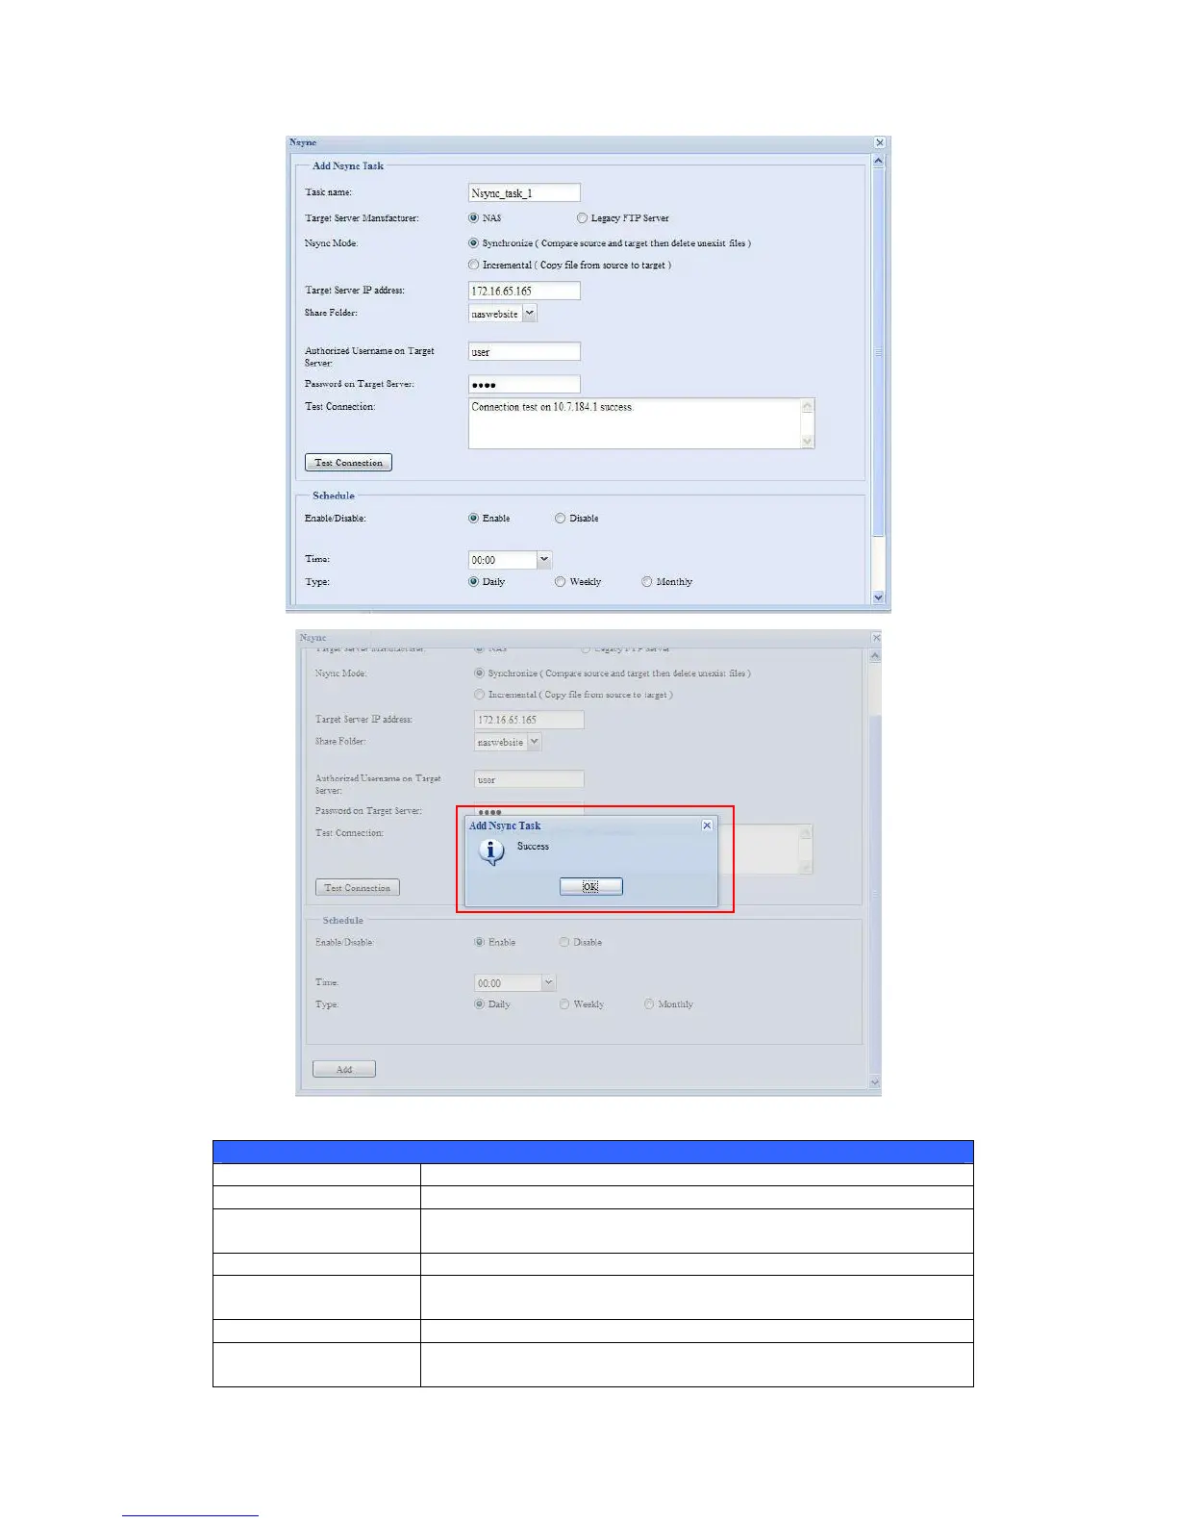Select the Monthly type radio in the undimmed window
This screenshot has height=1524, width=1177.
[647, 582]
